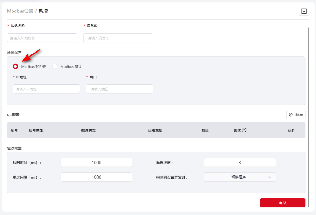The image size is (316, 215).
Task: Focus the 端口 input field
Action: tap(119, 89)
